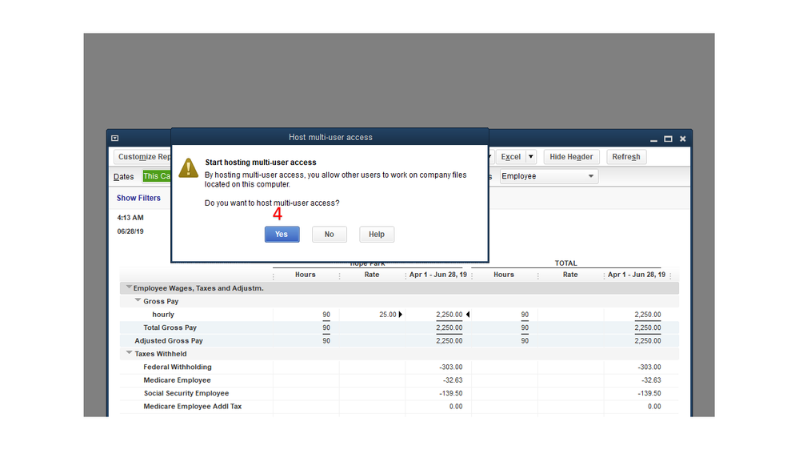This screenshot has height=450, width=799.
Task: Click the right arrow beside 25.00
Action: (x=401, y=315)
